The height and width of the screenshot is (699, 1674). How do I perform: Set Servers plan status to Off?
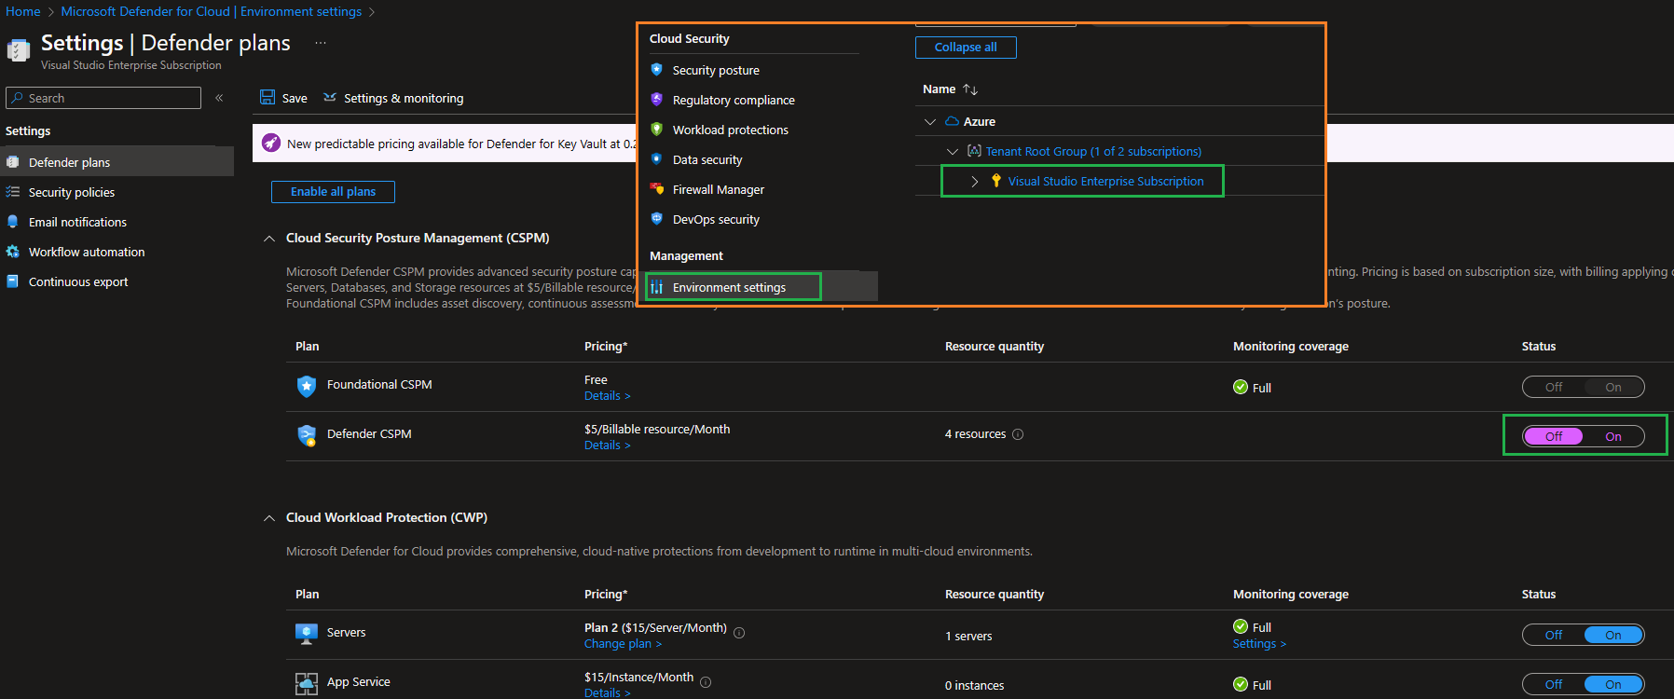click(x=1554, y=635)
